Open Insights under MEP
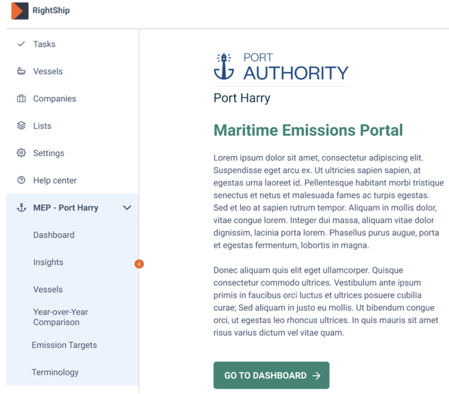The width and height of the screenshot is (449, 394). click(x=48, y=262)
